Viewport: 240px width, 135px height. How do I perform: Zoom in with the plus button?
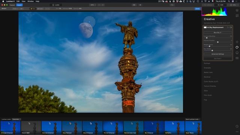point(103,5)
